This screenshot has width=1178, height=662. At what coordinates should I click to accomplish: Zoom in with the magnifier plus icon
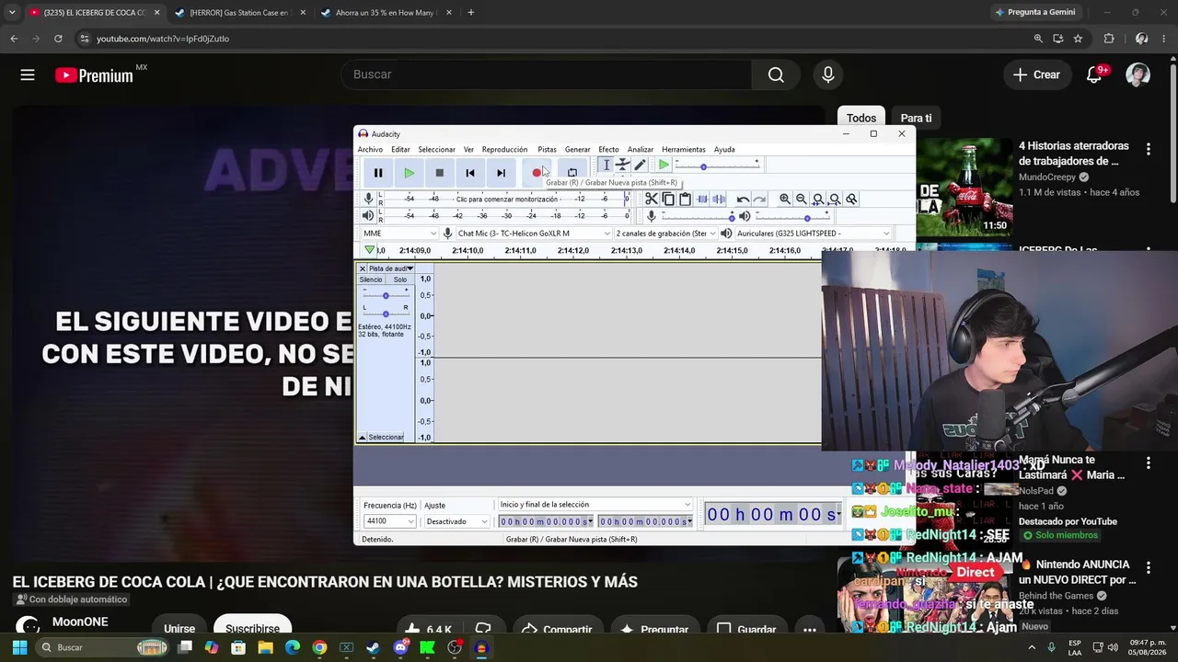tap(785, 199)
